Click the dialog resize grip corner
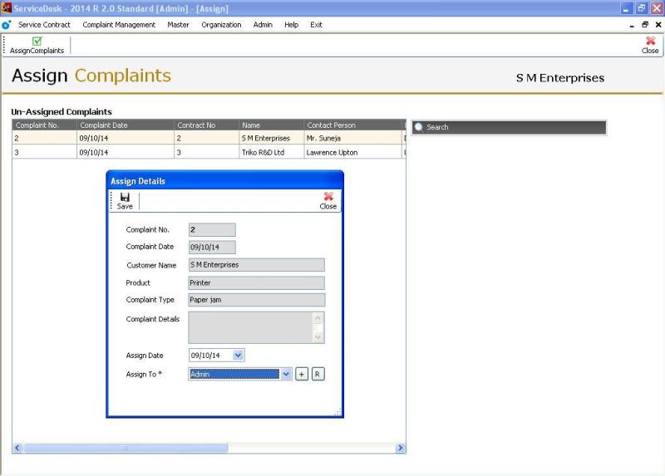Image resolution: width=665 pixels, height=476 pixels. point(338,412)
